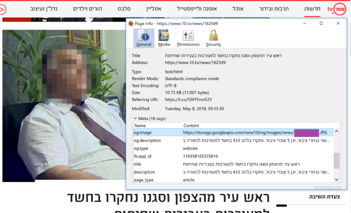Open the General tab in Page Info
Screen dimensions: 351x213
143,38
